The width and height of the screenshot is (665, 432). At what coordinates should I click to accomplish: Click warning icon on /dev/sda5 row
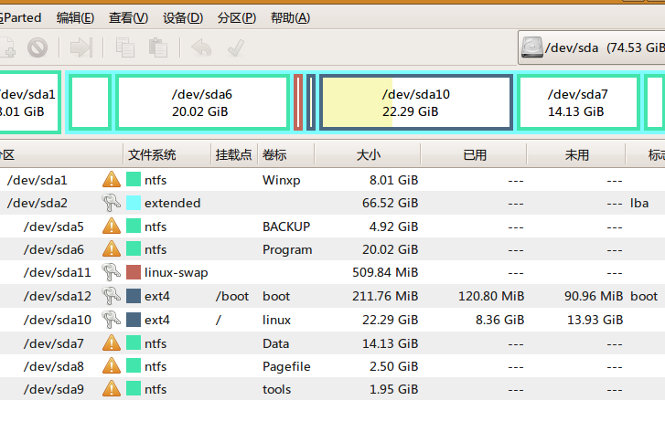111,227
